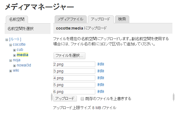Open the 検索 tab

pos(122,19)
